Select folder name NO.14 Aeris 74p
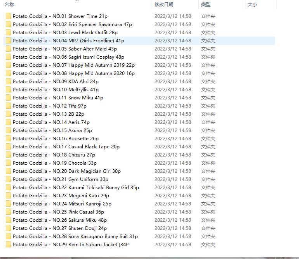The height and width of the screenshot is (259, 299). click(51, 122)
